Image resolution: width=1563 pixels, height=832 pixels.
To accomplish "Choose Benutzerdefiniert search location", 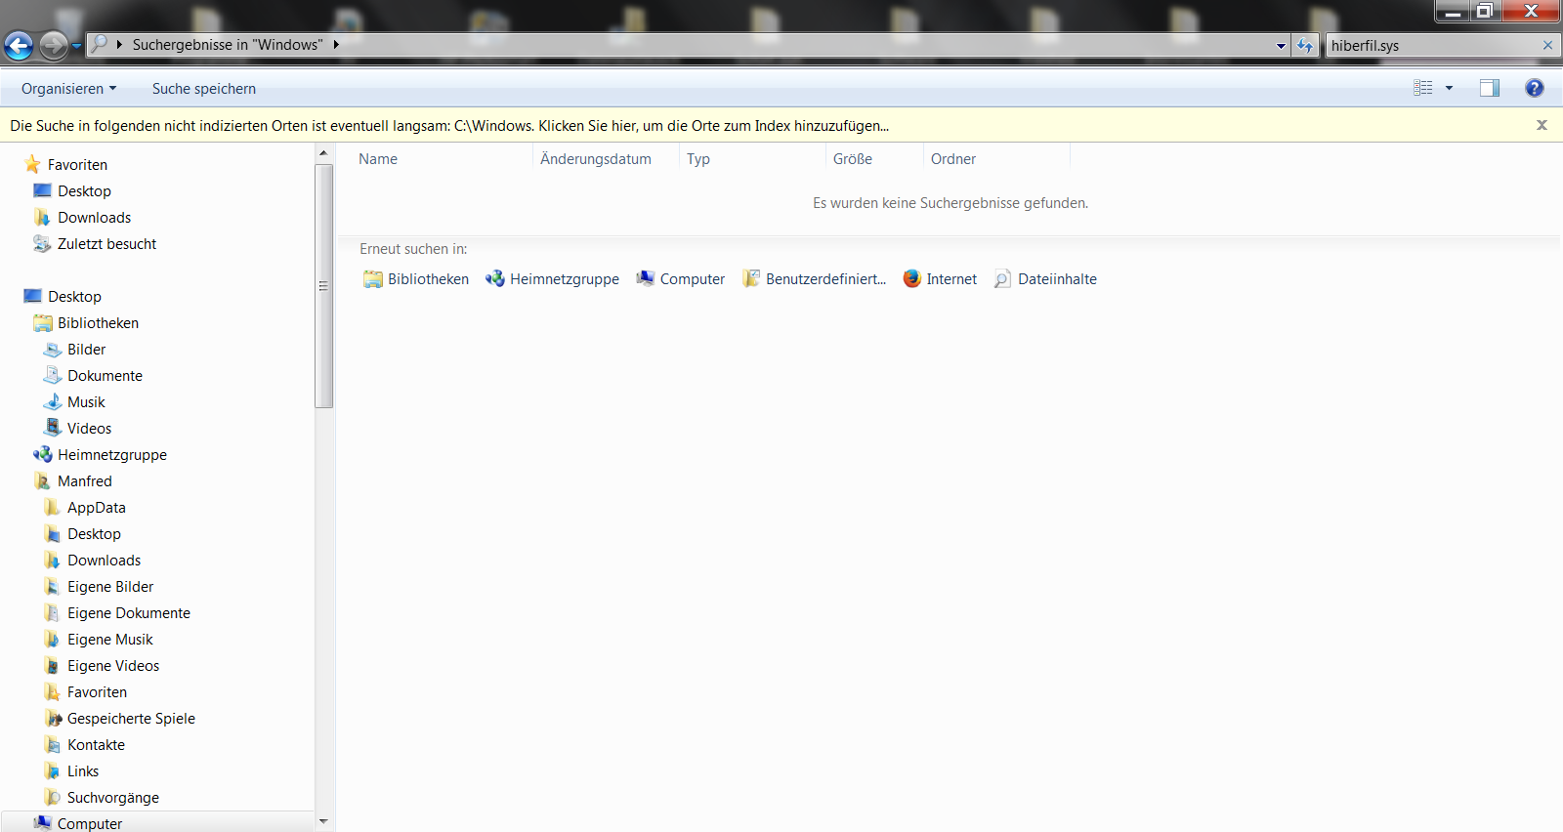I will 815,279.
